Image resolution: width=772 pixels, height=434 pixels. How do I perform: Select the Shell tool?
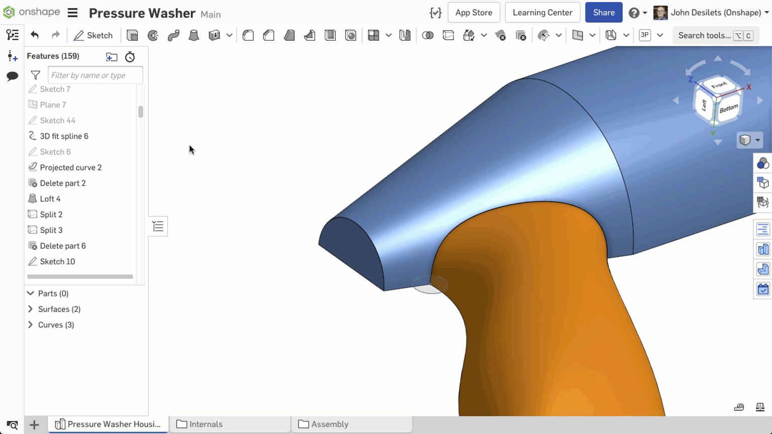pyautogui.click(x=331, y=35)
